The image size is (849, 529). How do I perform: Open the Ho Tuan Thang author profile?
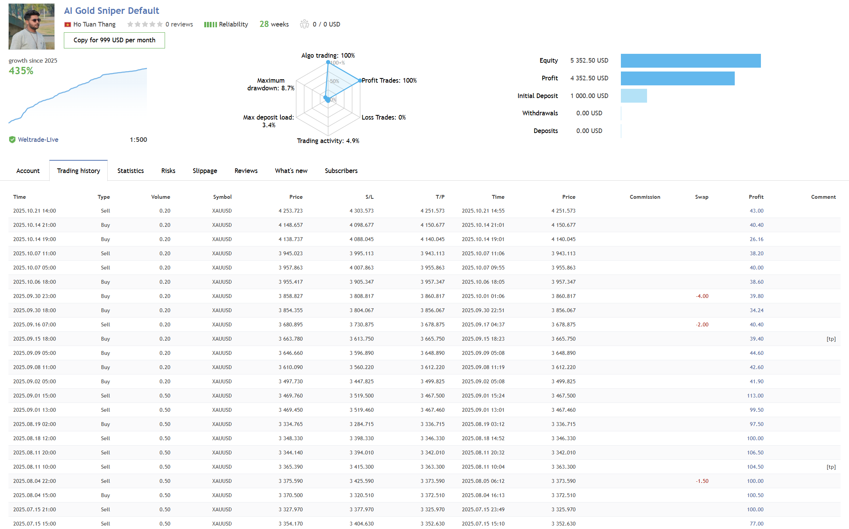pyautogui.click(x=94, y=24)
